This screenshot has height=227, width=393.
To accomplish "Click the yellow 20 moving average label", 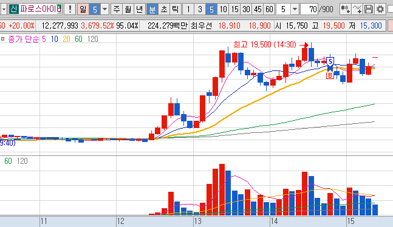I will [66, 39].
